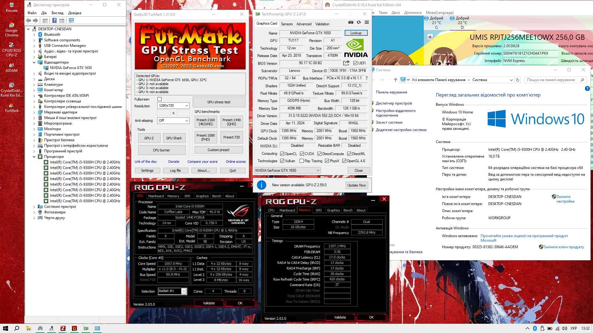Click the BIOS export arrow icon in GPU-Z

pos(346,63)
